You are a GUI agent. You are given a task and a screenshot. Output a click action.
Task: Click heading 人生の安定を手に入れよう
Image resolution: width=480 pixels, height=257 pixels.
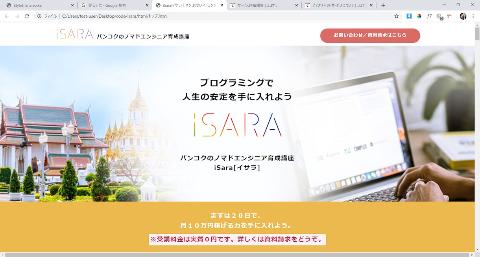point(237,96)
